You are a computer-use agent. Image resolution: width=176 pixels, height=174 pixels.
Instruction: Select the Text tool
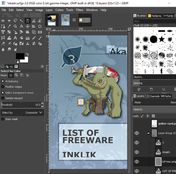(x=15, y=38)
